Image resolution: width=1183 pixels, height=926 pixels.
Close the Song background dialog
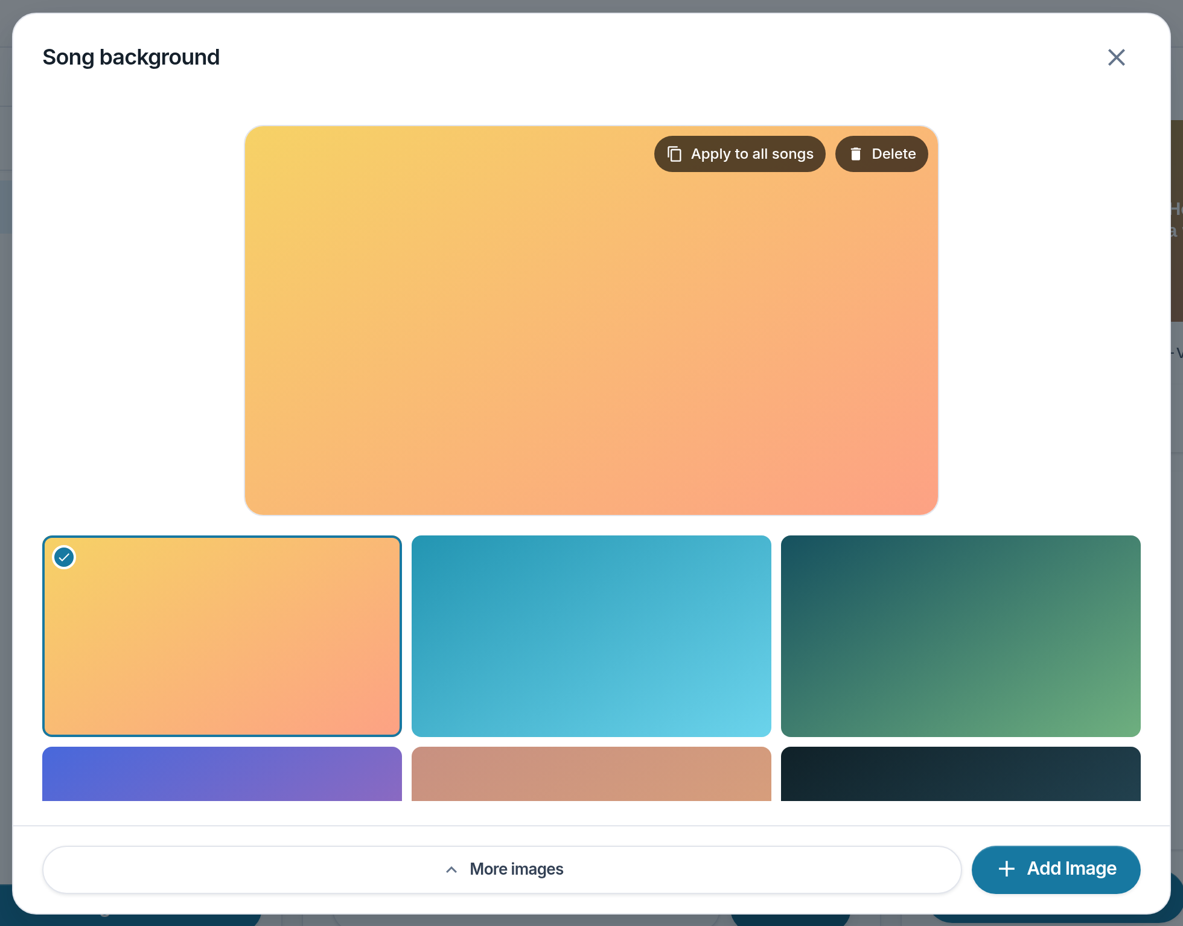1116,57
